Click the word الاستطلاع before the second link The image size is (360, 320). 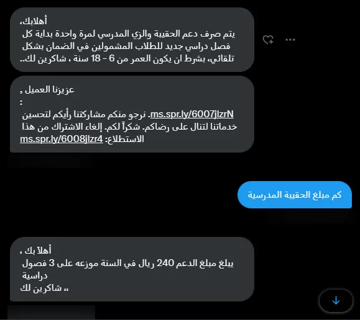click(124, 139)
